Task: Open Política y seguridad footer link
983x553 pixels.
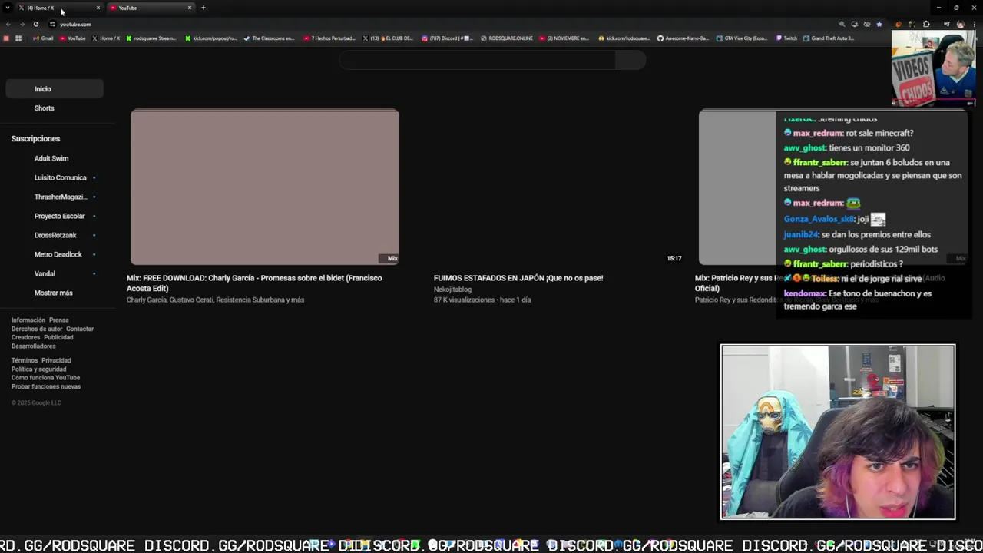Action: coord(38,369)
